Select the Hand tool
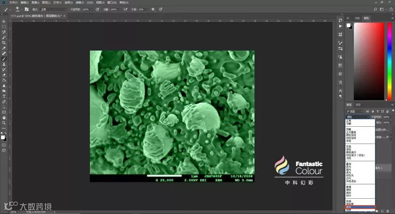Image resolution: width=395 pixels, height=214 pixels. click(4, 117)
